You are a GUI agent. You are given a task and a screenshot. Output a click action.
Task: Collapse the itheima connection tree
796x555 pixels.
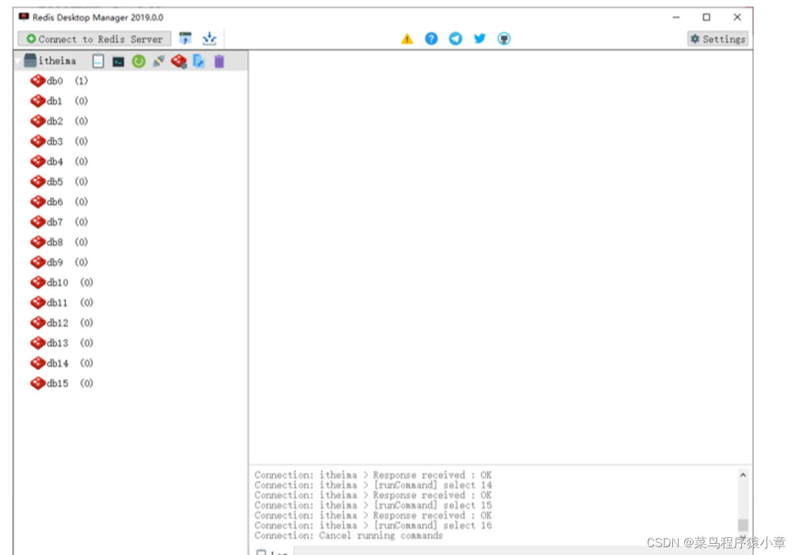[x=18, y=61]
